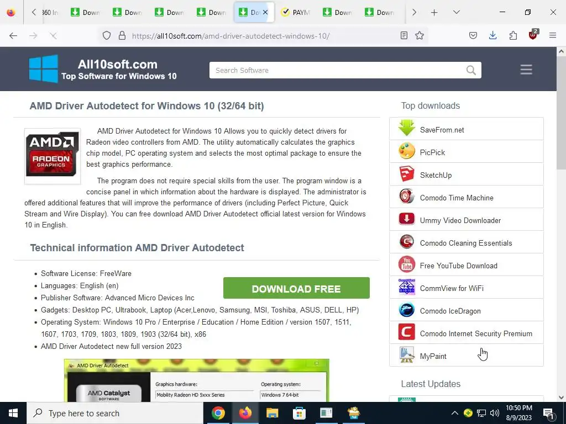Viewport: 566px width, 424px height.
Task: Go back one page in Firefox
Action: tap(13, 36)
